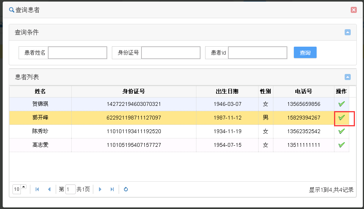Collapse the 患者列表 panel
Screen dimensions: 364x209
coord(347,77)
